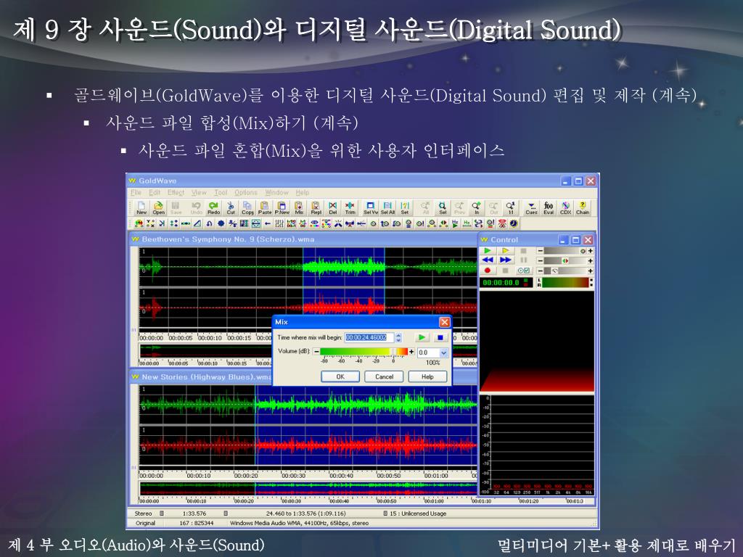This screenshot has width=743, height=557.
Task: Open Control properties checkmark button
Action: point(524,271)
